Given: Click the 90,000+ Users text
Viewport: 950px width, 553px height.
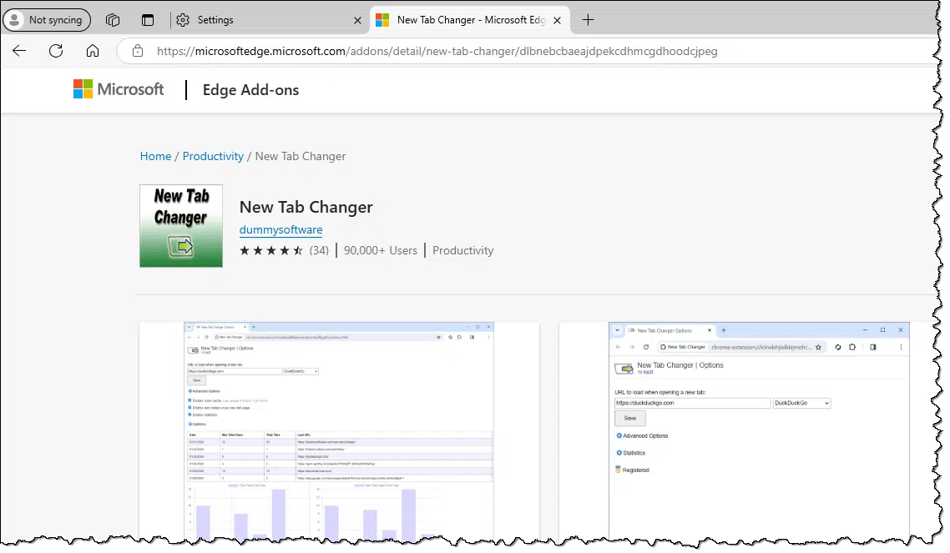Looking at the screenshot, I should pos(381,250).
